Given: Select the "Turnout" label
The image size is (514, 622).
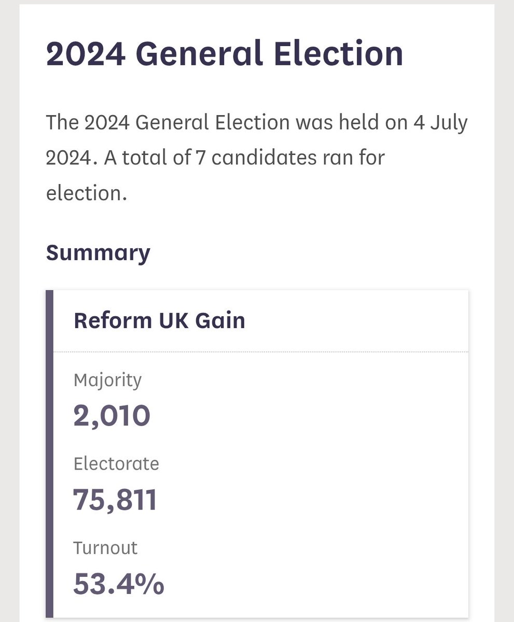Looking at the screenshot, I should click(x=105, y=547).
